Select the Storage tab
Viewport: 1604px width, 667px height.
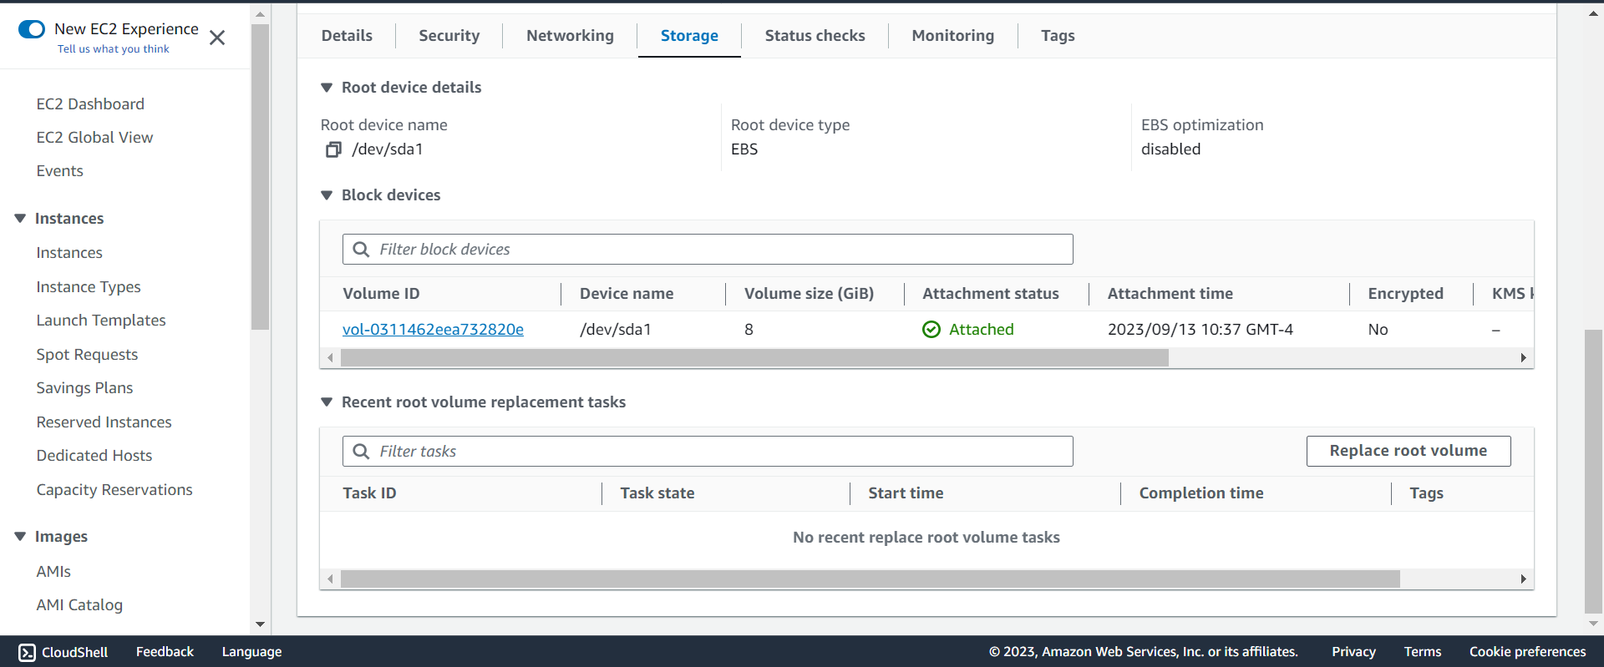coord(689,36)
